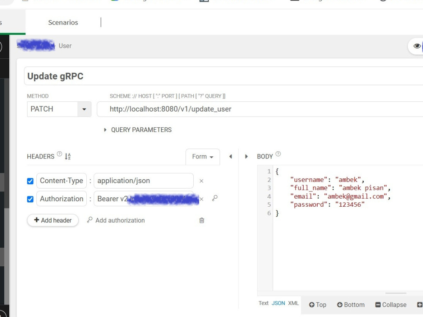Toggle the eye visibility icon

click(417, 46)
